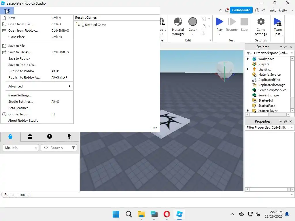Click the Play button icon
This screenshot has width=295, height=221.
click(219, 22)
